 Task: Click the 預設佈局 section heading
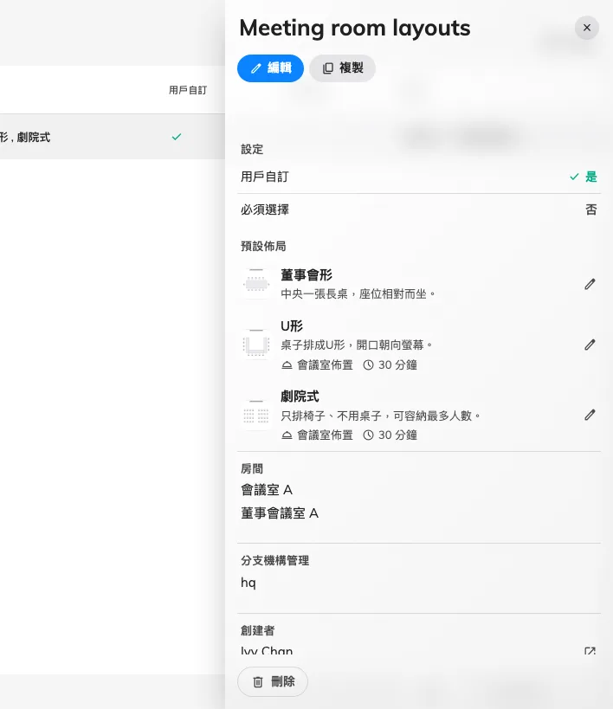(x=263, y=246)
